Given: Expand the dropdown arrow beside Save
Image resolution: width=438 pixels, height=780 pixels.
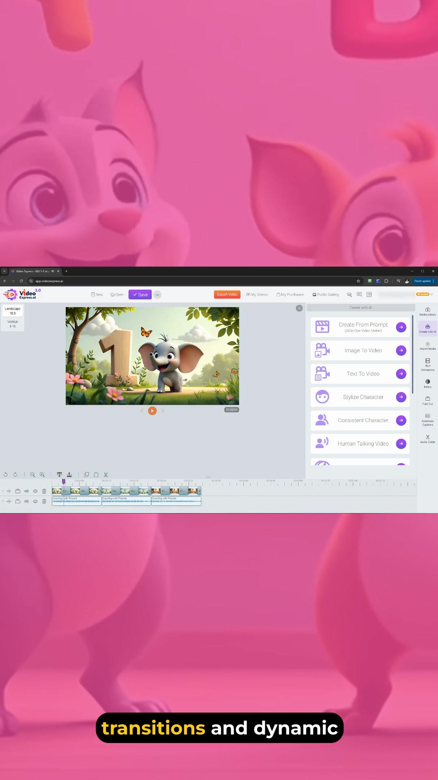Looking at the screenshot, I should (x=157, y=295).
